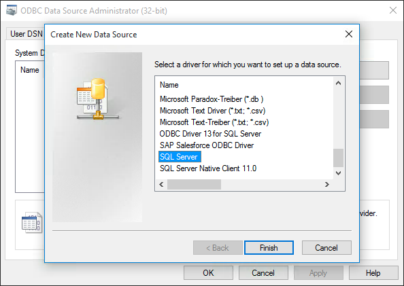The image size is (404, 286).
Task: Select Microsoft Paradox-Treiber (*.db) driver
Action: click(212, 99)
